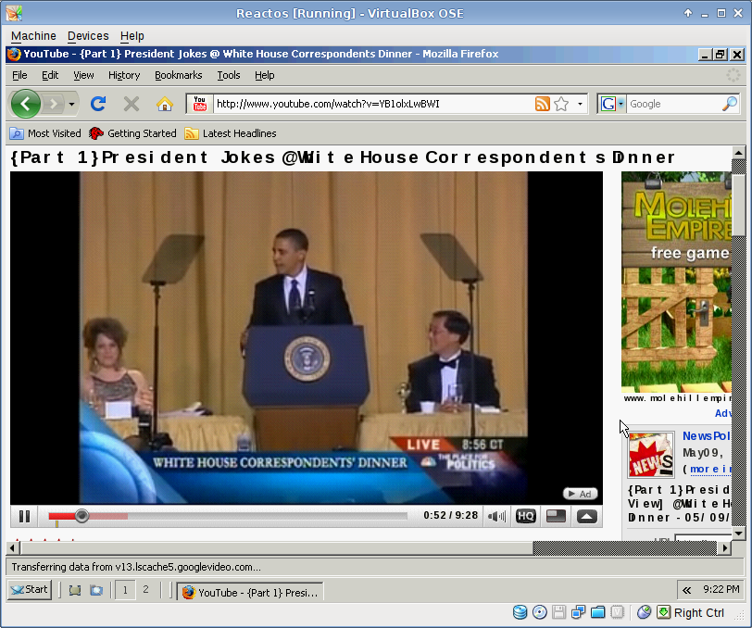Viewport: 752px width, 628px height.
Task: Click the video seek bar knob
Action: pyautogui.click(x=82, y=516)
